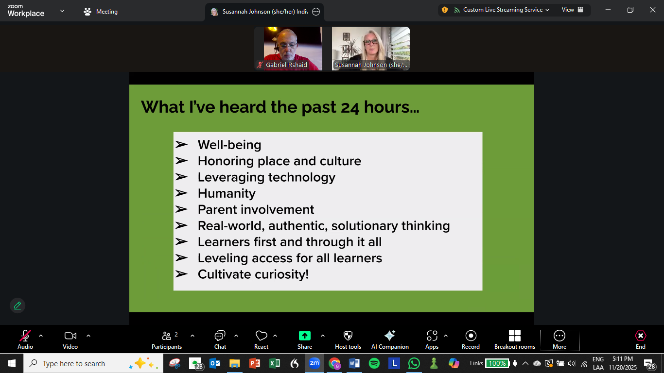The width and height of the screenshot is (664, 373).
Task: Start recording with Record button
Action: [471, 339]
